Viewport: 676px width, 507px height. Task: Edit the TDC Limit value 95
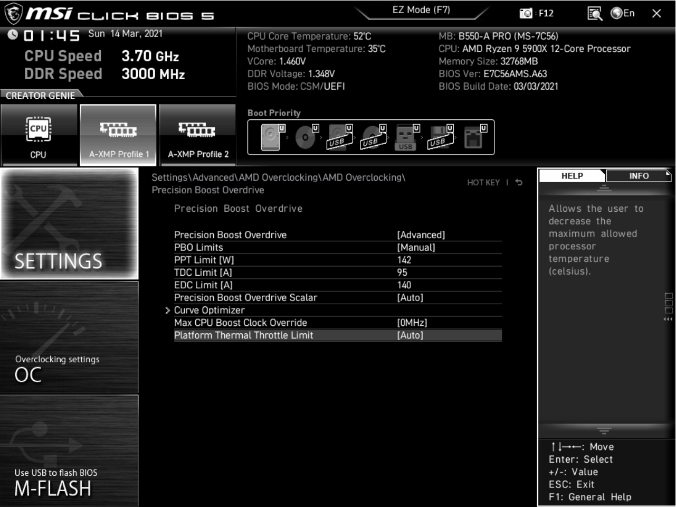click(x=402, y=273)
